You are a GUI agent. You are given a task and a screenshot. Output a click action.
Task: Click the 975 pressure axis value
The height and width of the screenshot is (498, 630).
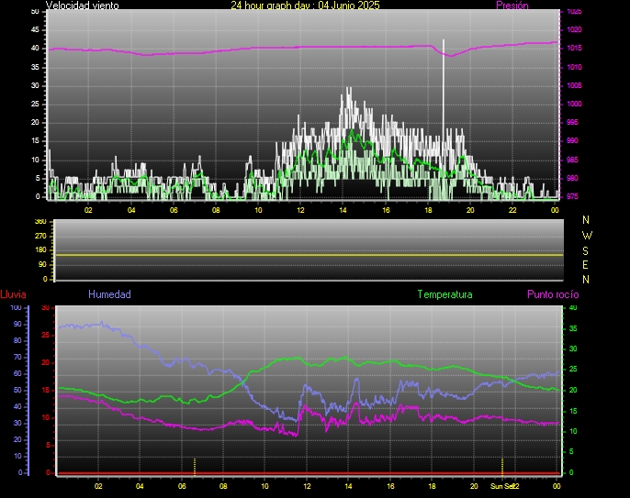572,196
